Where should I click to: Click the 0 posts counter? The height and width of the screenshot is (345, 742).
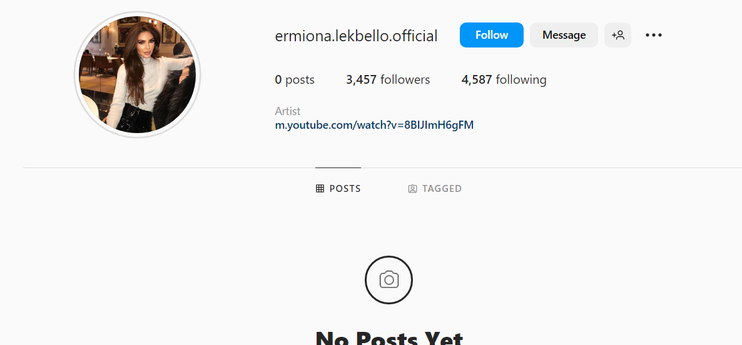pyautogui.click(x=295, y=80)
